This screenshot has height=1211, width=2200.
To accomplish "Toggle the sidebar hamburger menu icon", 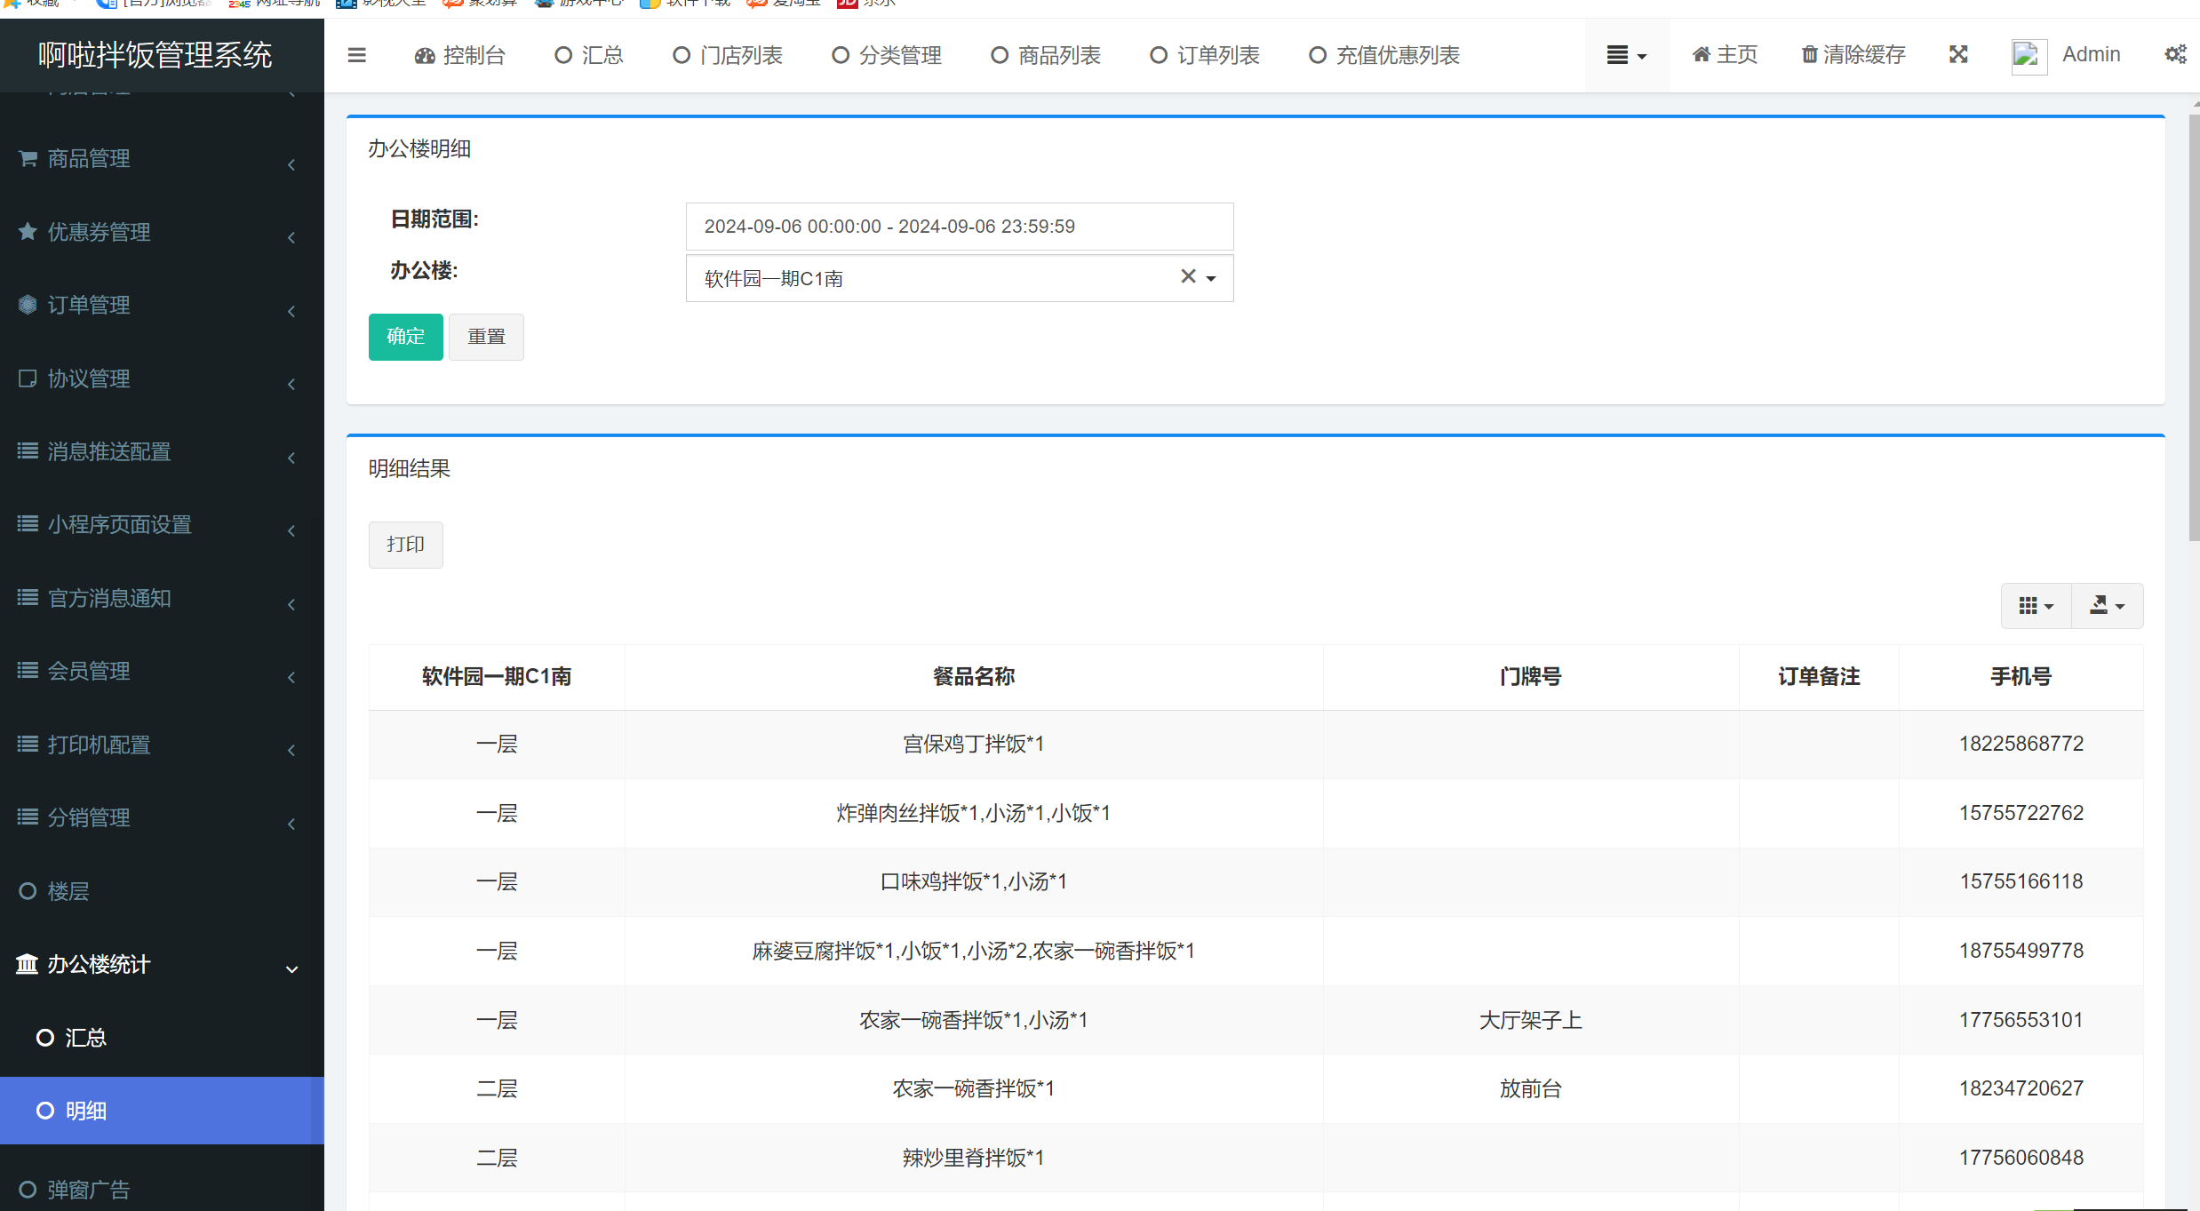I will (x=356, y=55).
